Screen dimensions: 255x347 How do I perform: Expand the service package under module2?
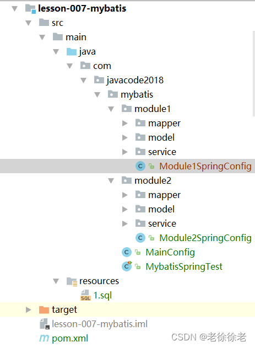tap(125, 224)
